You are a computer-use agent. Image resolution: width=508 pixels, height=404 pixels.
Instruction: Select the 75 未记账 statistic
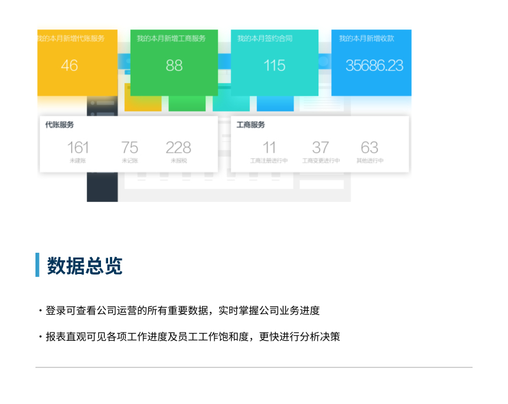click(x=129, y=151)
